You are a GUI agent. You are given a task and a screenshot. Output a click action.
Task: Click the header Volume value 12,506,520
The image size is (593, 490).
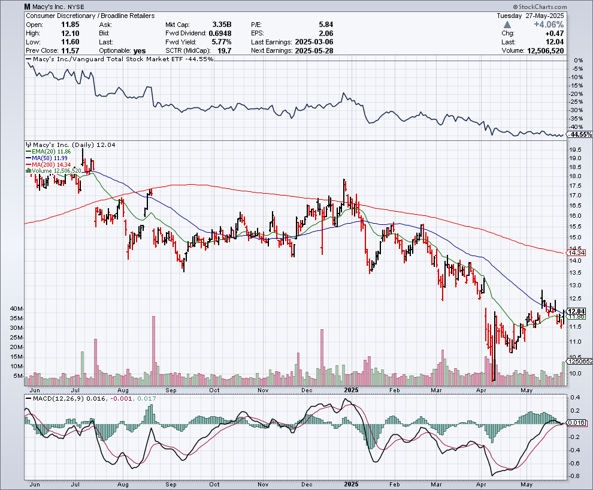tap(545, 51)
